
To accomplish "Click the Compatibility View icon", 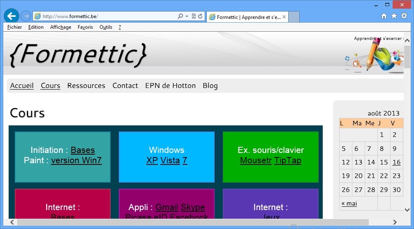I will click(x=194, y=16).
